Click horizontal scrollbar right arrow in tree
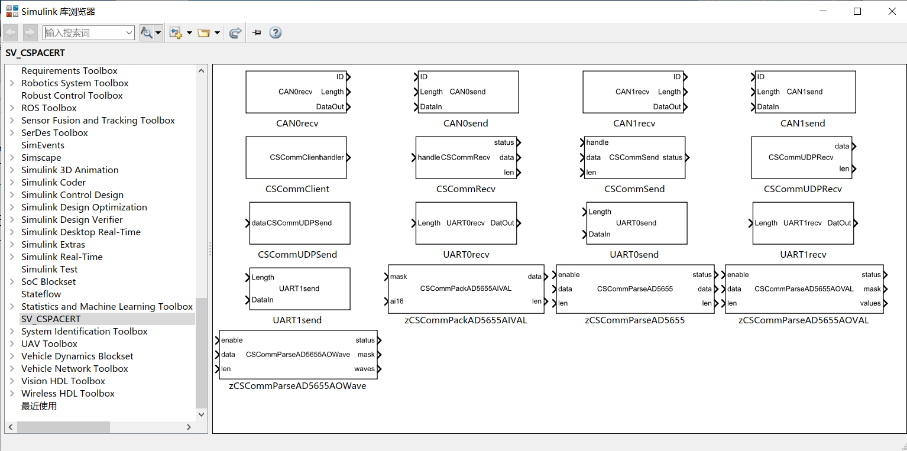 189,427
